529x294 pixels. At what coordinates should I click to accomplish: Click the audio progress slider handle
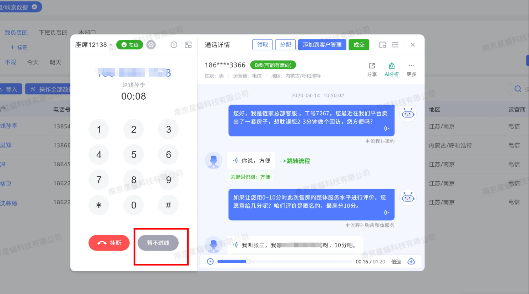coord(248,261)
